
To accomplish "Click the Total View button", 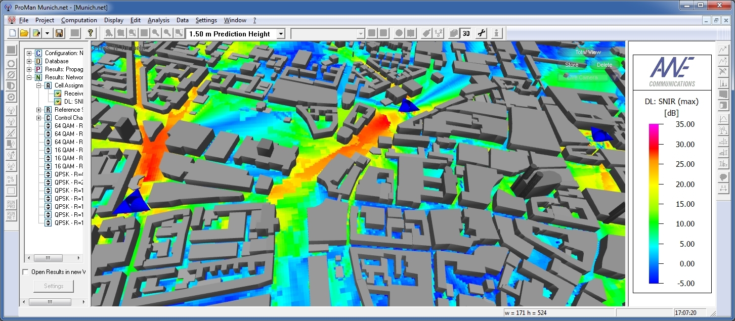I will [588, 53].
